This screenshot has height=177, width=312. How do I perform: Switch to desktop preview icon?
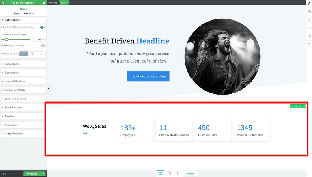click(160, 173)
